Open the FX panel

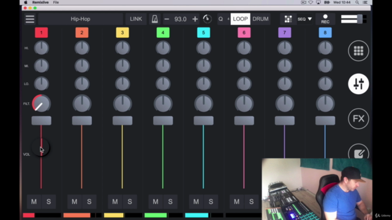click(358, 119)
